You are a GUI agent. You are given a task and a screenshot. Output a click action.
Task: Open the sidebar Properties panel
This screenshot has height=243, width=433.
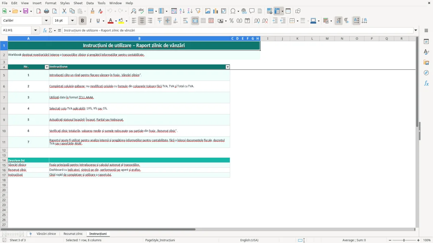426,42
